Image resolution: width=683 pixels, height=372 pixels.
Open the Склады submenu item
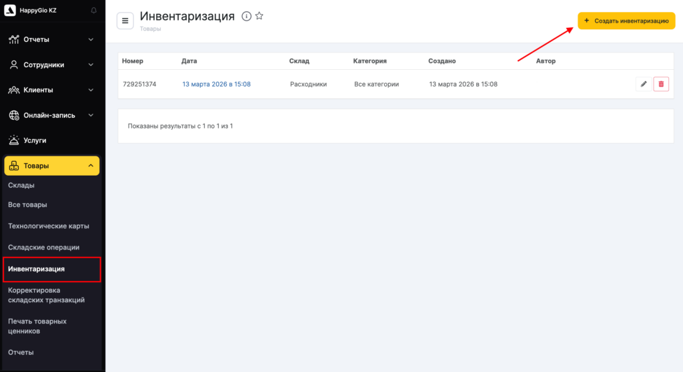pyautogui.click(x=21, y=185)
